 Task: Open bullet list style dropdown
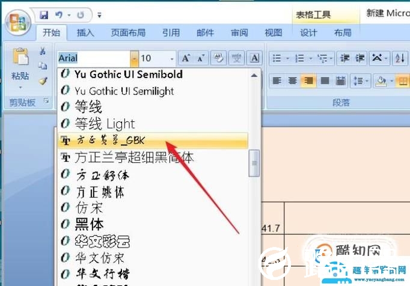click(287, 58)
